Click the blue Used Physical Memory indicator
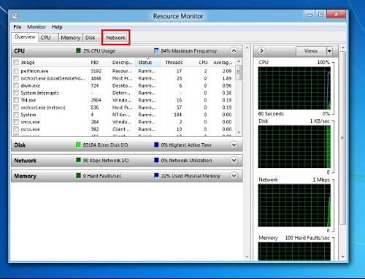The image size is (365, 279). 156,175
